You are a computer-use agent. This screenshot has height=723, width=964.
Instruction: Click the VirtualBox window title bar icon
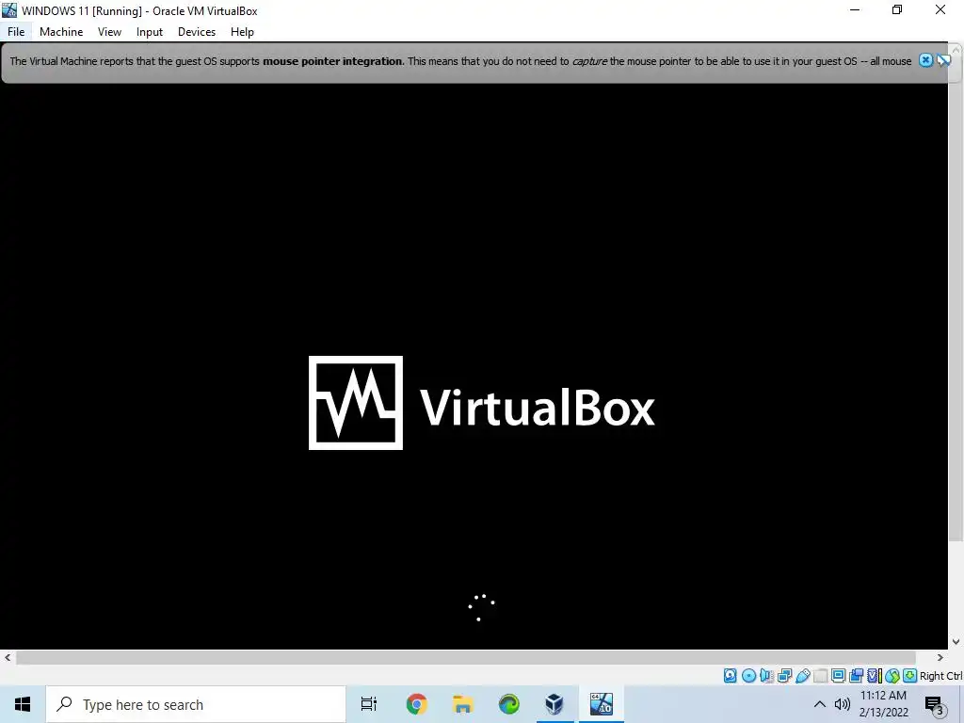click(x=9, y=10)
